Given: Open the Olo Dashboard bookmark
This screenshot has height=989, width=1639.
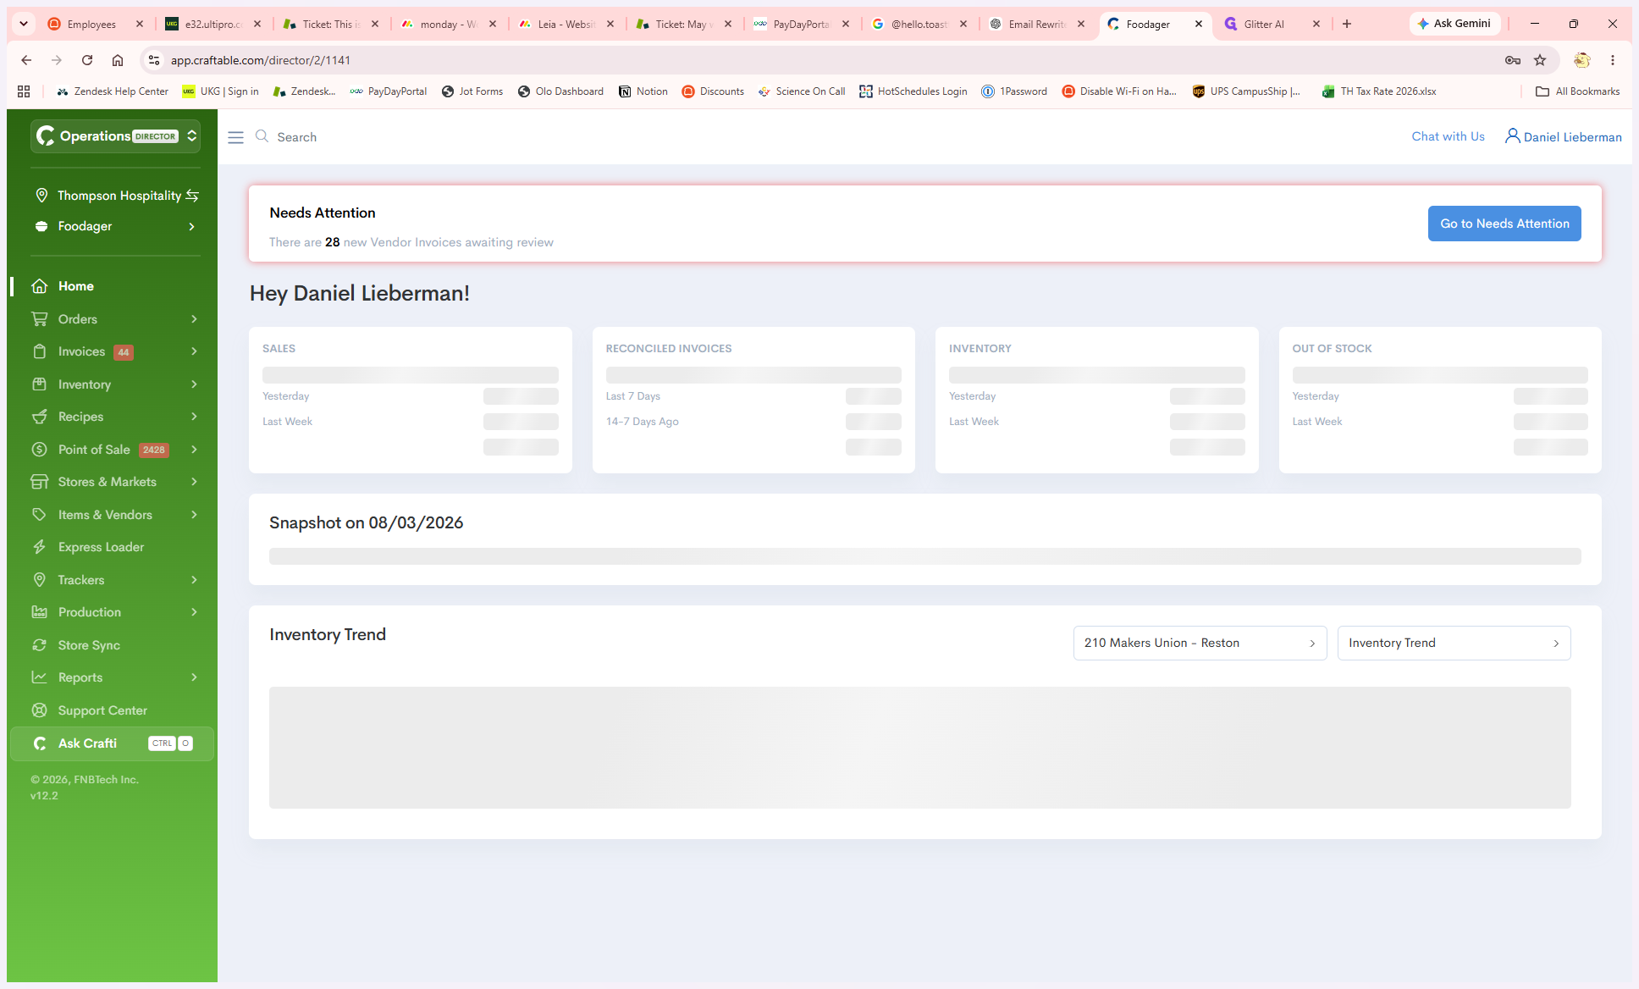Looking at the screenshot, I should click(560, 91).
